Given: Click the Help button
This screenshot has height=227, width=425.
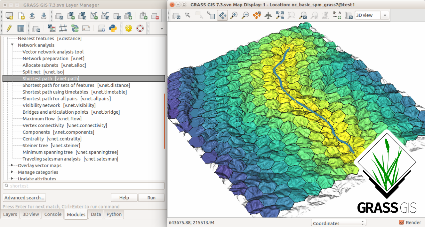Looking at the screenshot, I should 124,198.
